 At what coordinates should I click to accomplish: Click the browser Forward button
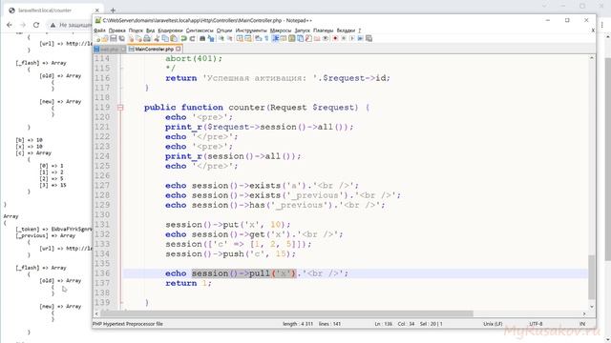click(23, 25)
